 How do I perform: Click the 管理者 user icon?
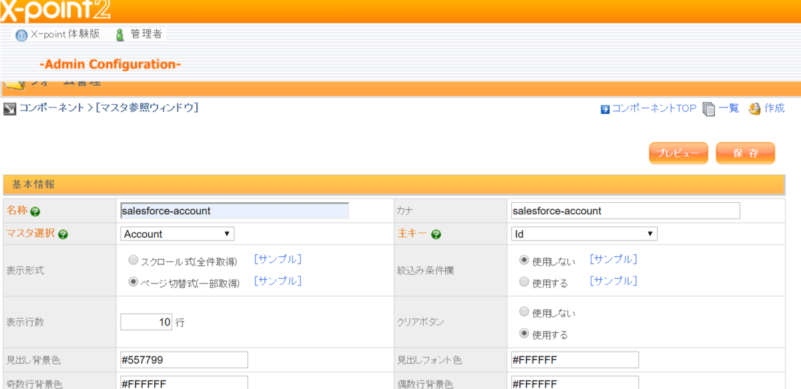[x=120, y=35]
